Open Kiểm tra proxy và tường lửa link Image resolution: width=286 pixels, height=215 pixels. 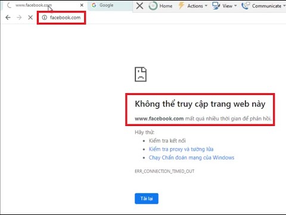tap(181, 149)
